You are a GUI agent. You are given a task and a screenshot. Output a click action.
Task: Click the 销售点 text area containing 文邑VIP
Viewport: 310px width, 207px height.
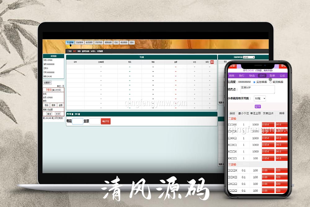(x=258, y=90)
